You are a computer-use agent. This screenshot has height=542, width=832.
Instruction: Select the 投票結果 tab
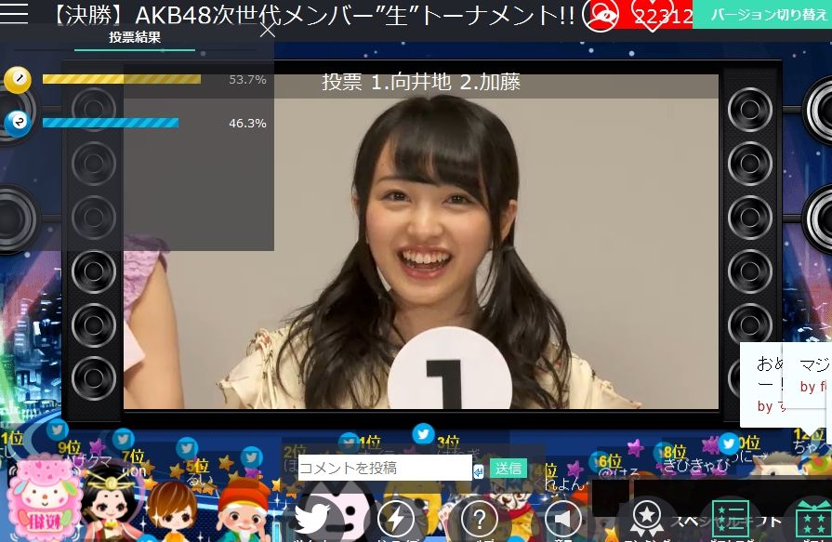(x=135, y=37)
